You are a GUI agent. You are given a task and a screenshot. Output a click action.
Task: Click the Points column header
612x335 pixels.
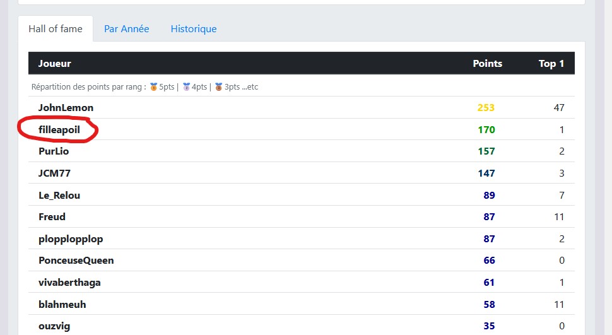[487, 64]
